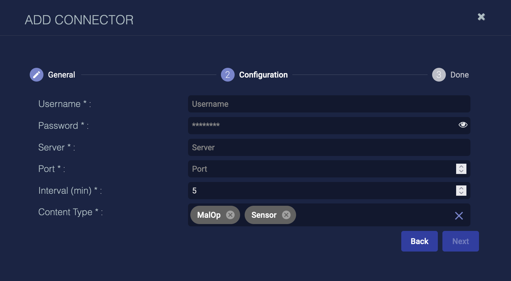Show password with the eye icon
The width and height of the screenshot is (511, 281).
click(463, 125)
